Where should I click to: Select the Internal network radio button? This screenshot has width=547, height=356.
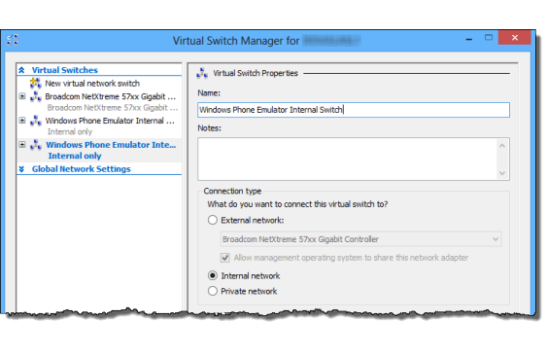tap(213, 275)
